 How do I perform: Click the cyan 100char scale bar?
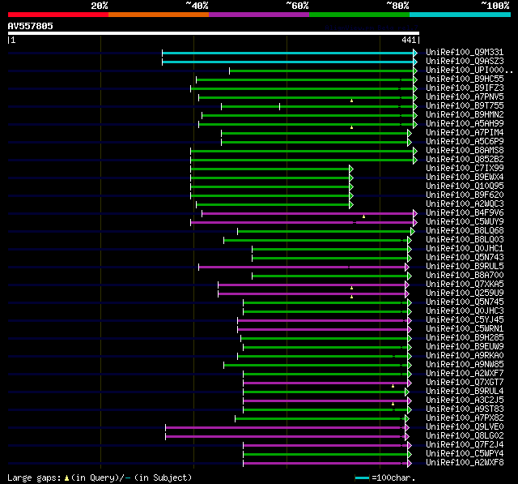coord(362,478)
